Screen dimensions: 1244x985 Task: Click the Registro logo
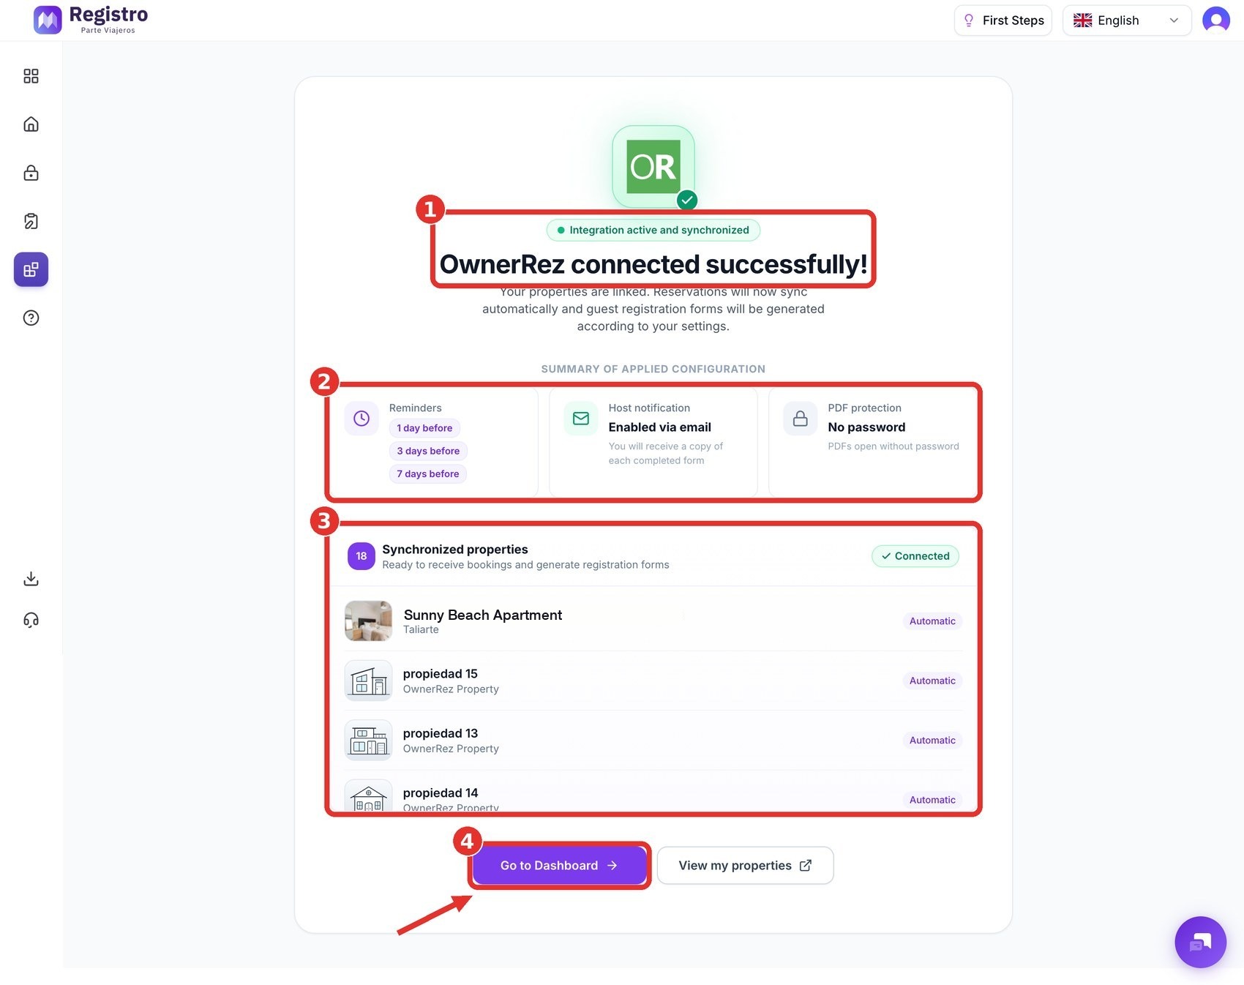click(91, 20)
